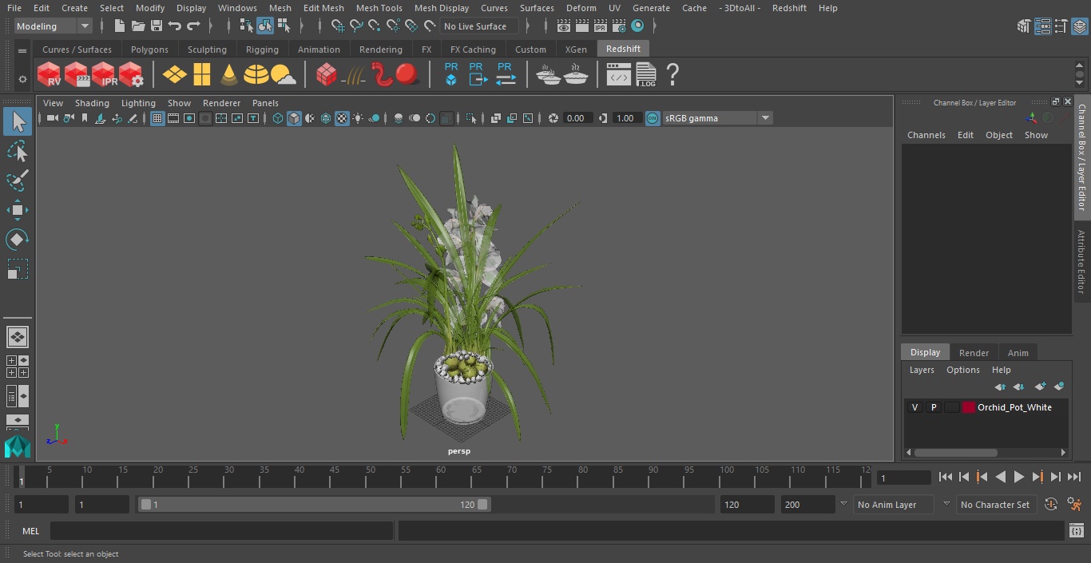Viewport: 1091px width, 563px height.
Task: Activate the Rotate tool
Action: tap(17, 239)
